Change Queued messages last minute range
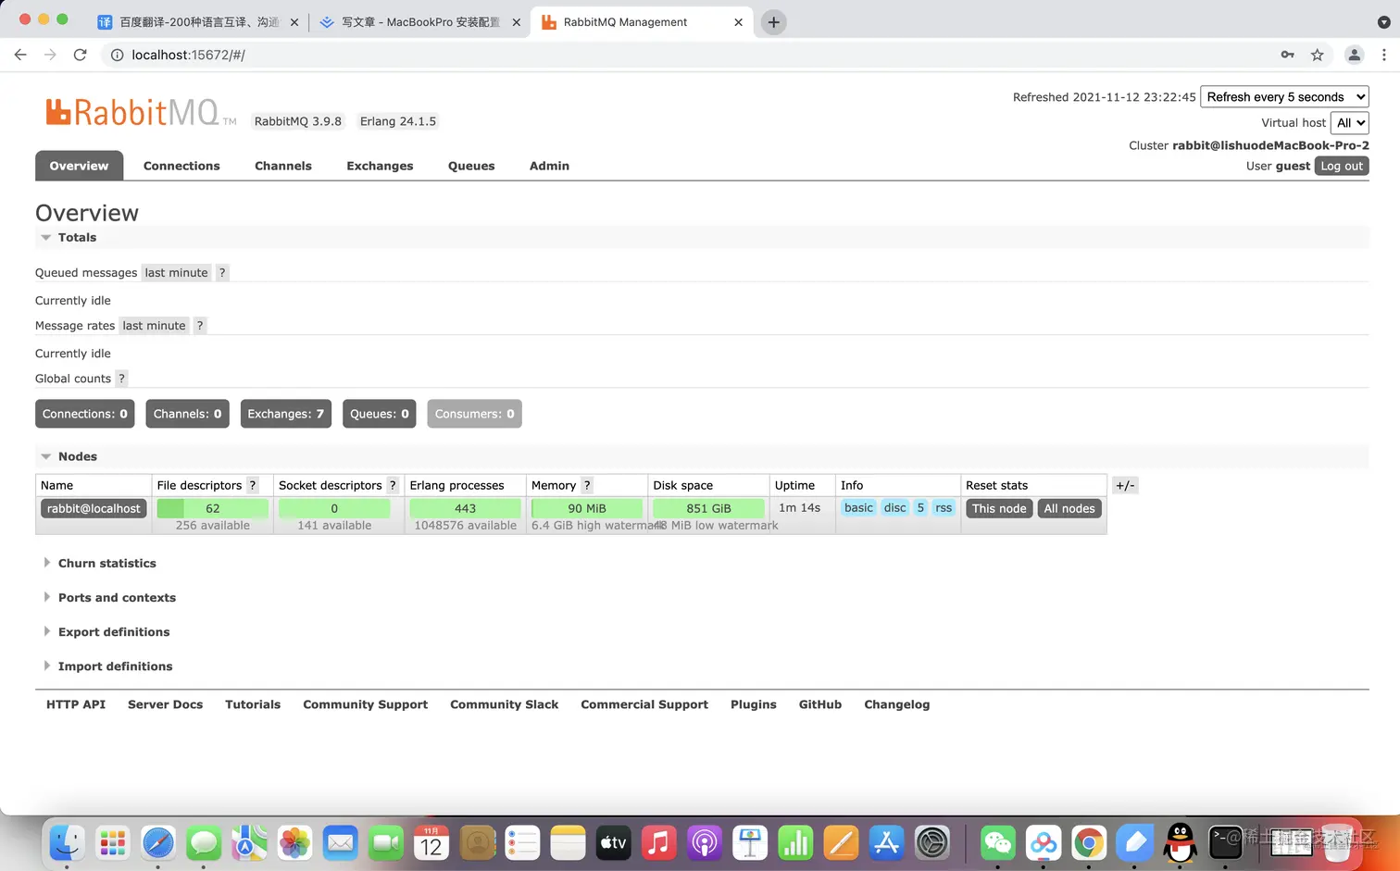Image resolution: width=1400 pixels, height=871 pixels. pos(176,273)
